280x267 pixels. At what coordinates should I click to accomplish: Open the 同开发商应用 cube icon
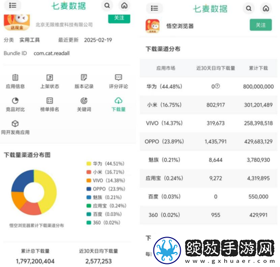(15, 124)
